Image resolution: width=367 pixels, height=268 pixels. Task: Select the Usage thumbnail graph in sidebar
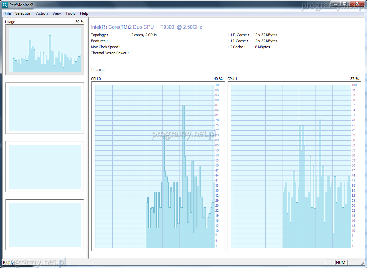pyautogui.click(x=45, y=50)
